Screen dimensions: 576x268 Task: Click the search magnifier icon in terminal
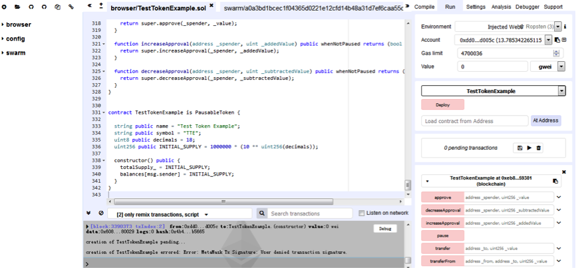(x=261, y=213)
